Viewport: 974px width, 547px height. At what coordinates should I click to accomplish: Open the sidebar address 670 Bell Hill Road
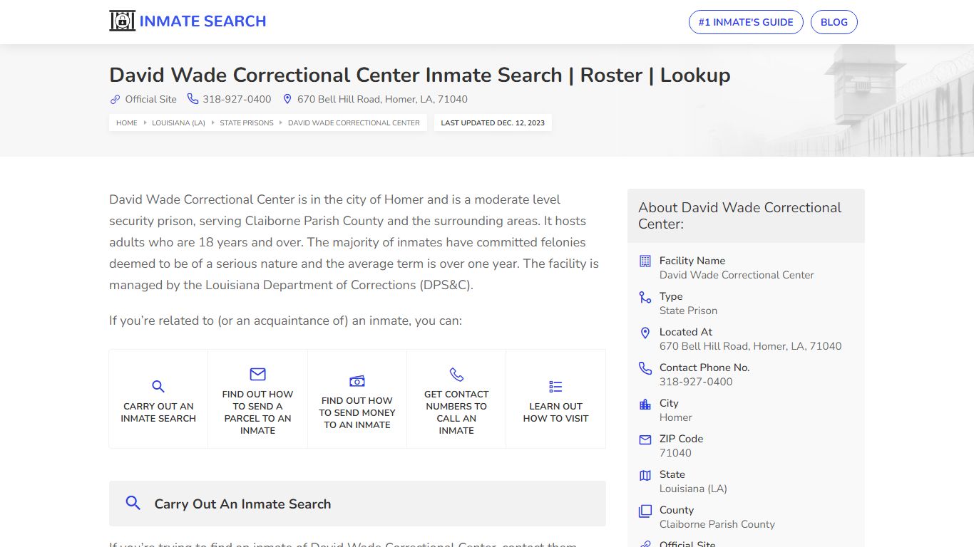point(750,346)
